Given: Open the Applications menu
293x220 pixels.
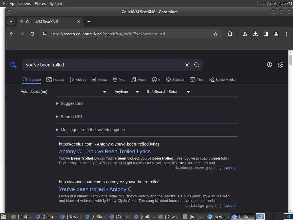Looking at the screenshot, I should point(20,3).
